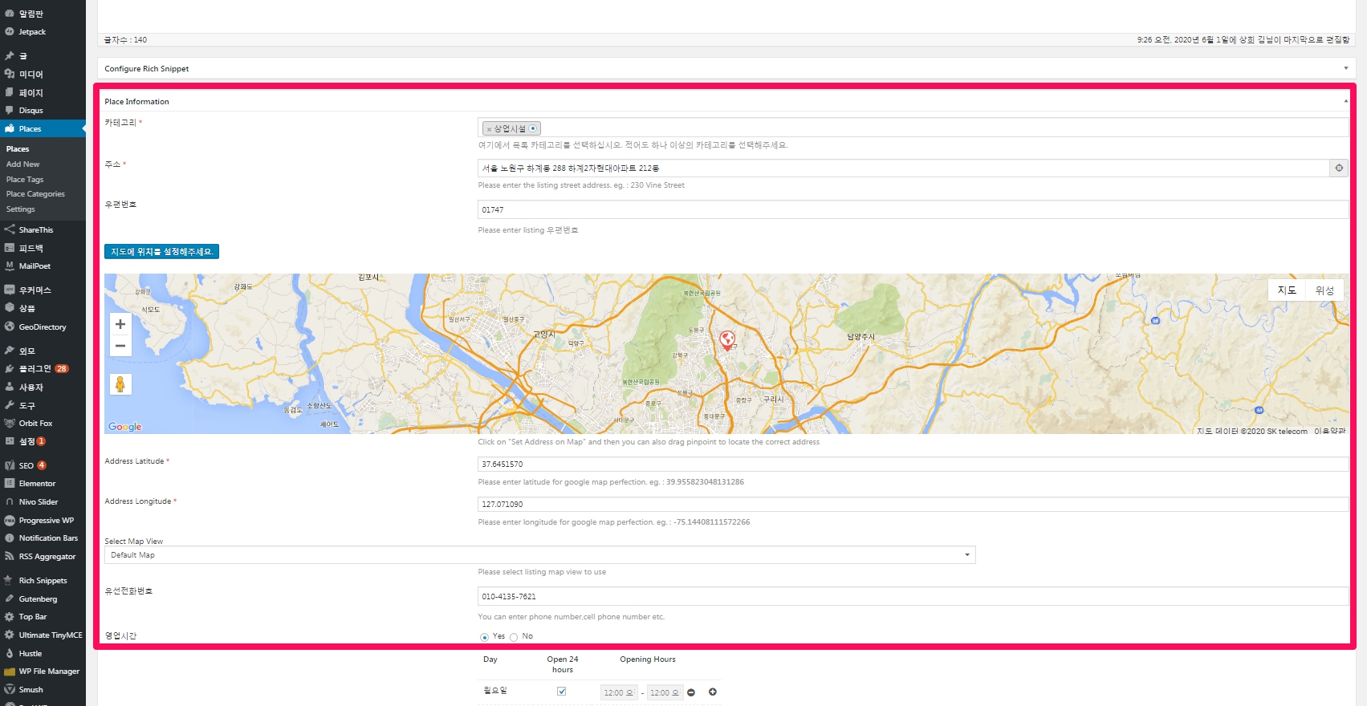Open Nivo Slider in the sidebar
This screenshot has width=1367, height=706.
pos(39,501)
